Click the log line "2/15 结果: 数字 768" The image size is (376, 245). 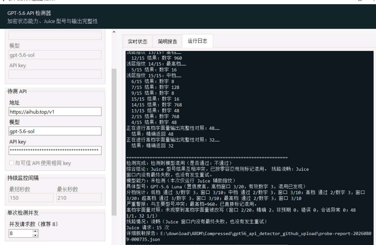point(155,116)
